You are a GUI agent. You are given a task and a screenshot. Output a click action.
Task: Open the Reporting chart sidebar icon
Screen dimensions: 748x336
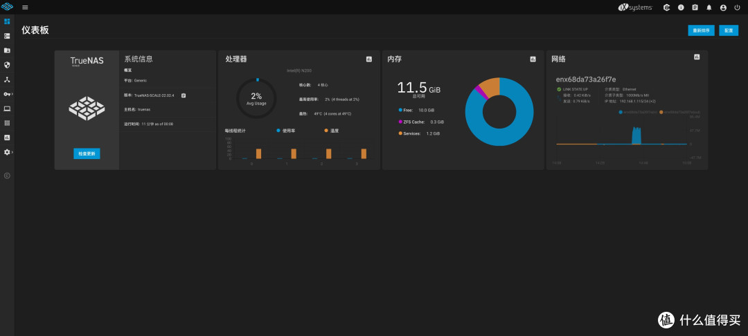7,138
